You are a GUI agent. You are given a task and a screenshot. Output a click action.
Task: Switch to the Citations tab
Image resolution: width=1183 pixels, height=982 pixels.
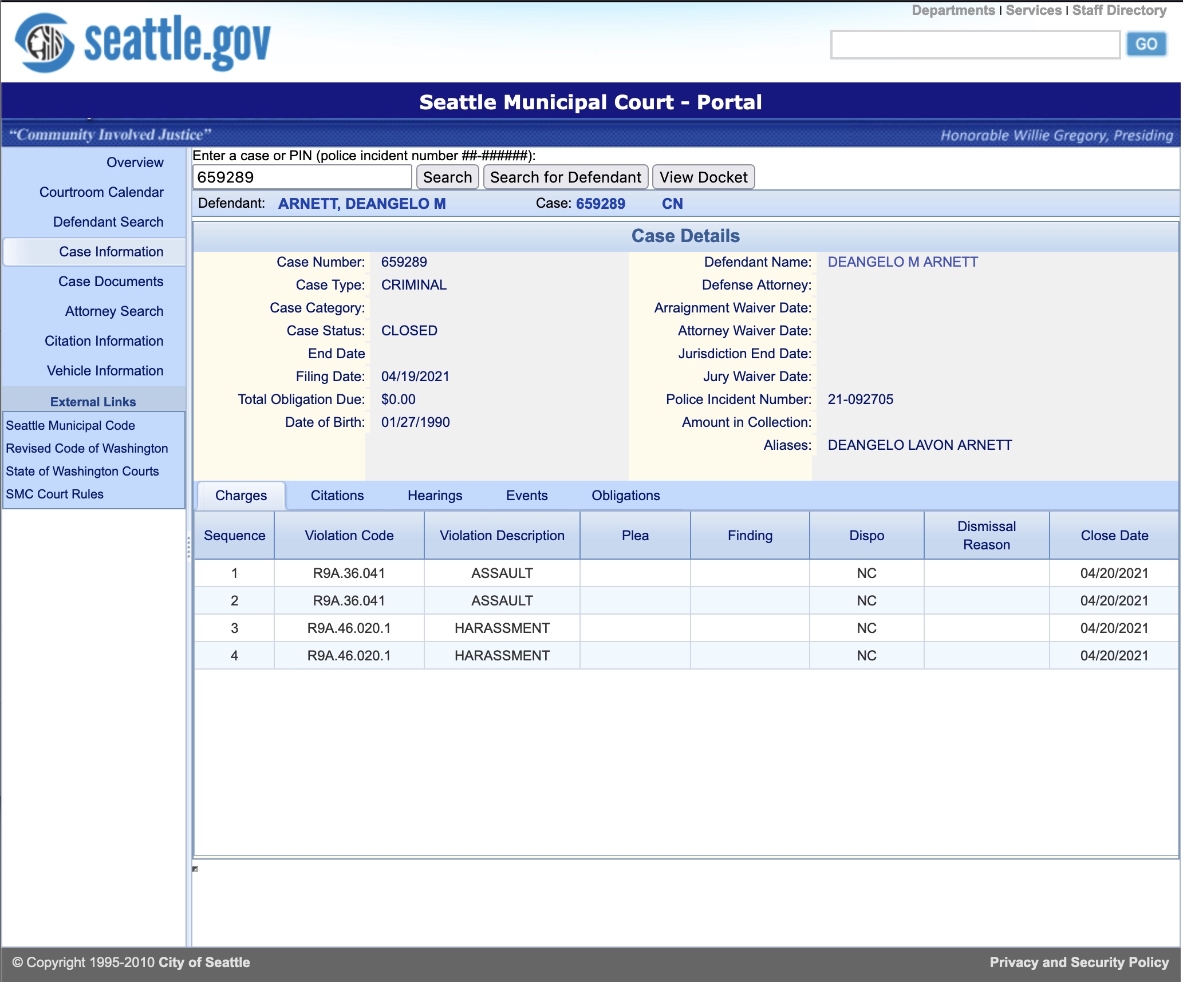point(337,496)
